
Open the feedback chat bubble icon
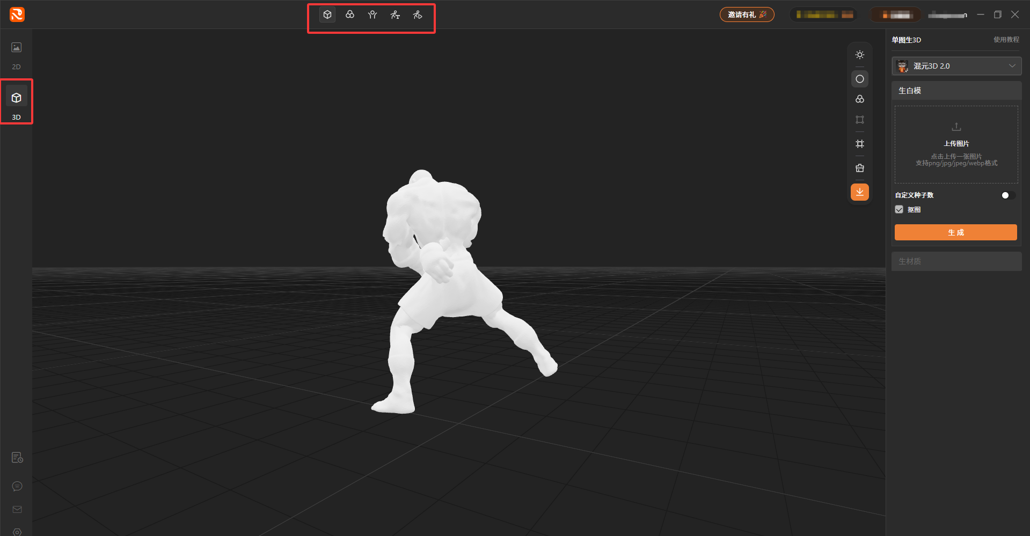point(17,486)
